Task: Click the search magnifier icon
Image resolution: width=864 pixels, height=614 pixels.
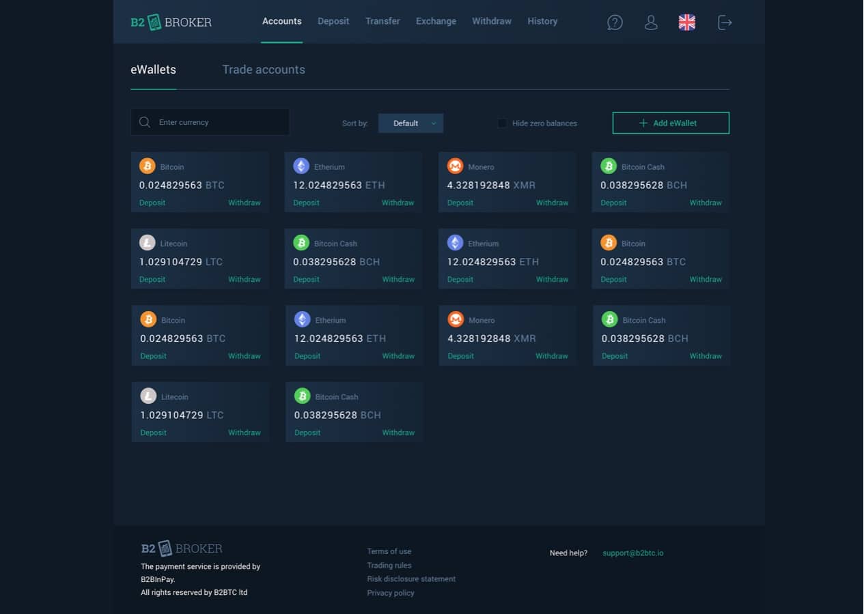Action: 145,122
